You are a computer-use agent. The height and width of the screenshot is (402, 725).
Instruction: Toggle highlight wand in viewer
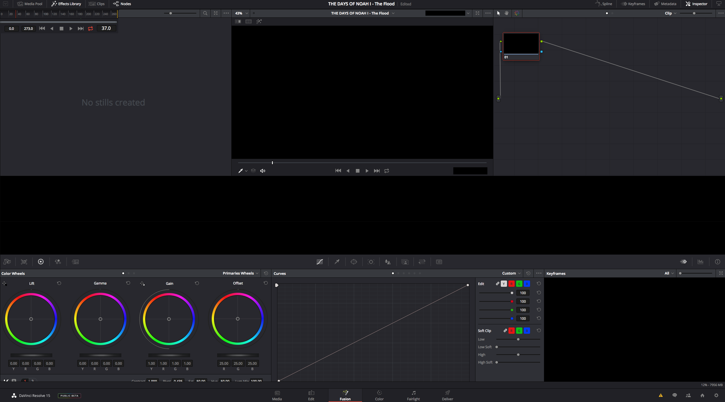point(259,21)
